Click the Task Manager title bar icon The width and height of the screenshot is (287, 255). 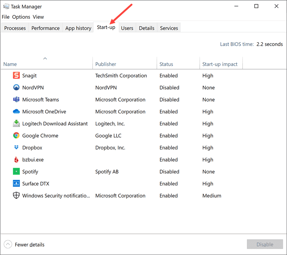[x=6, y=7]
